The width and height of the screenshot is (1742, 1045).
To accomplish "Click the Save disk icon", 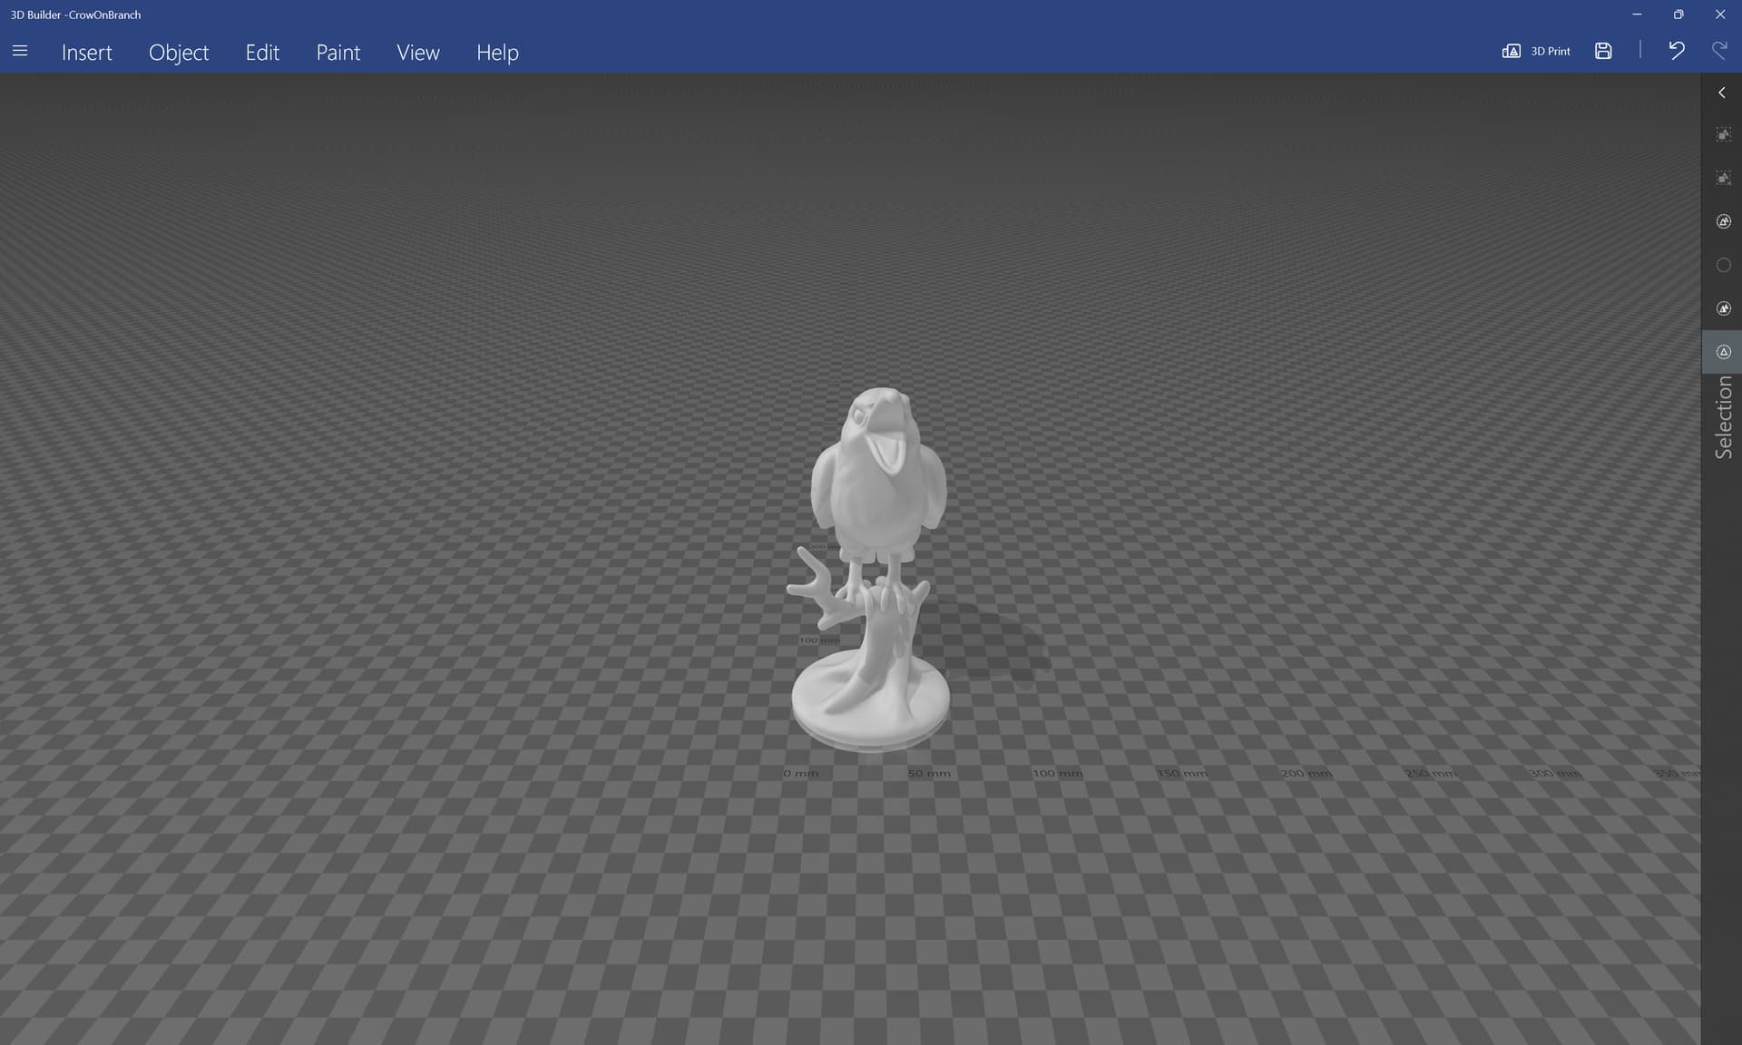I will [1603, 52].
